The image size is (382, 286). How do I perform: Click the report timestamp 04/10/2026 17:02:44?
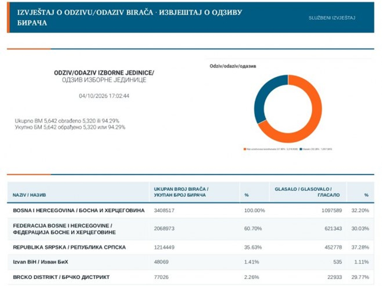click(104, 96)
